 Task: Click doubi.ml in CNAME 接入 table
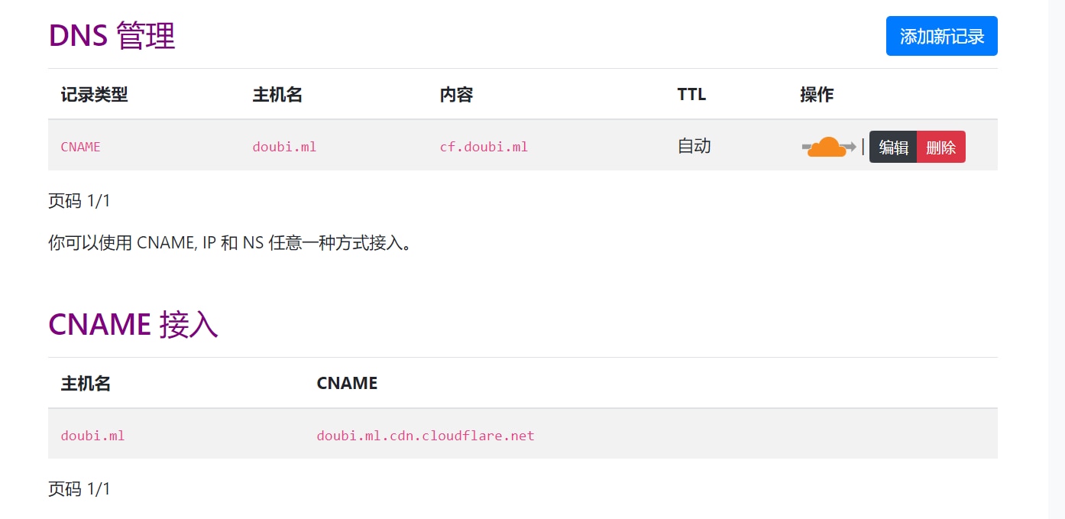tap(92, 436)
